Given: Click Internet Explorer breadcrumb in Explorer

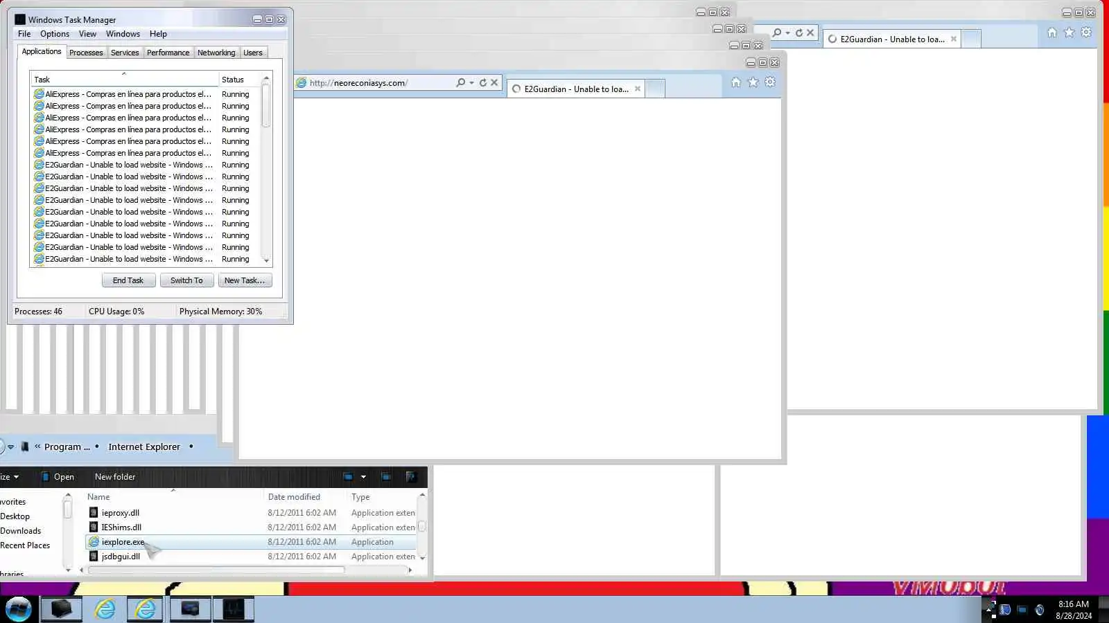Looking at the screenshot, I should point(144,446).
